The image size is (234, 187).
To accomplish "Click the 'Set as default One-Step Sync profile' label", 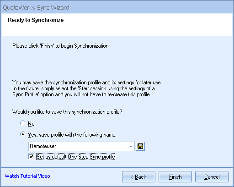I will click(x=76, y=157).
